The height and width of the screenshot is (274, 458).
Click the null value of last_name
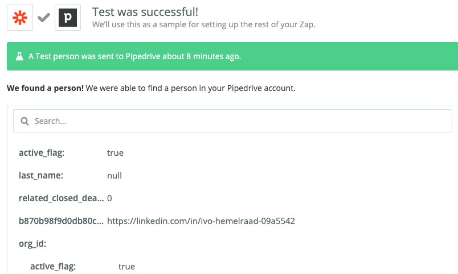point(114,176)
